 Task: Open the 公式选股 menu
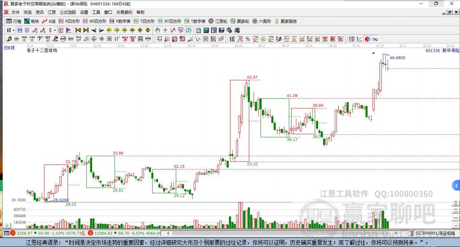pos(68,12)
